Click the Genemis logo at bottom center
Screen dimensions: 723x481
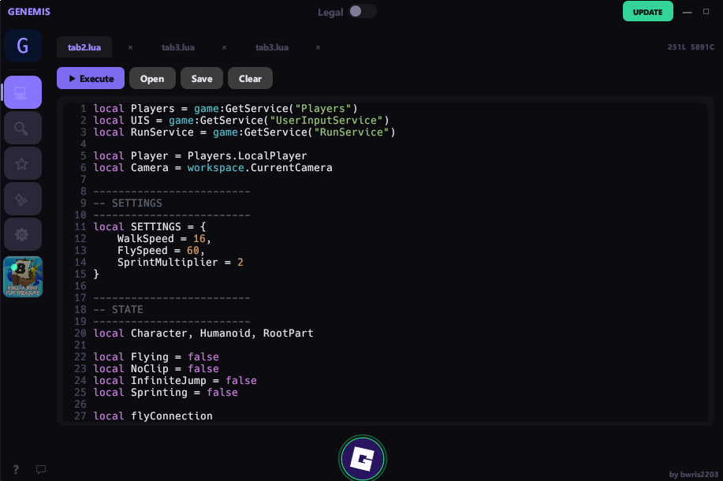[x=362, y=458]
